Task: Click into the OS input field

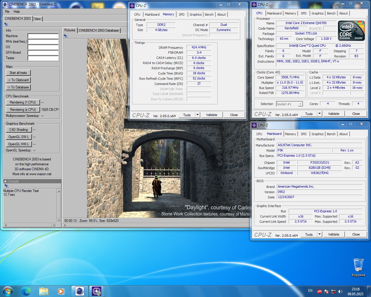Action: pyautogui.click(x=43, y=47)
